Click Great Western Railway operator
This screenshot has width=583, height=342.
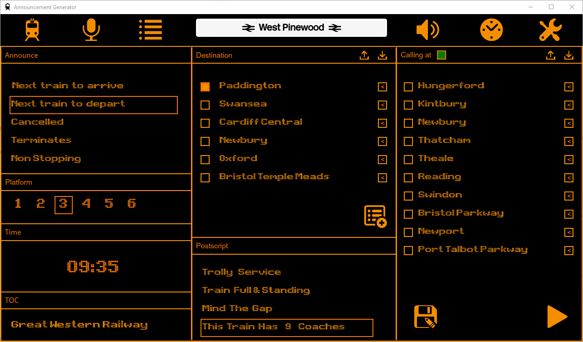pyautogui.click(x=79, y=325)
